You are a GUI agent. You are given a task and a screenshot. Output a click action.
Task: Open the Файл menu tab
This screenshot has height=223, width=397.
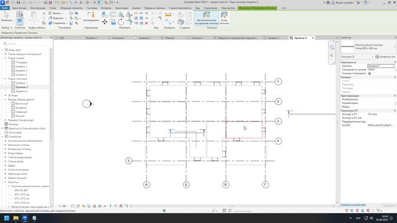tap(4, 8)
